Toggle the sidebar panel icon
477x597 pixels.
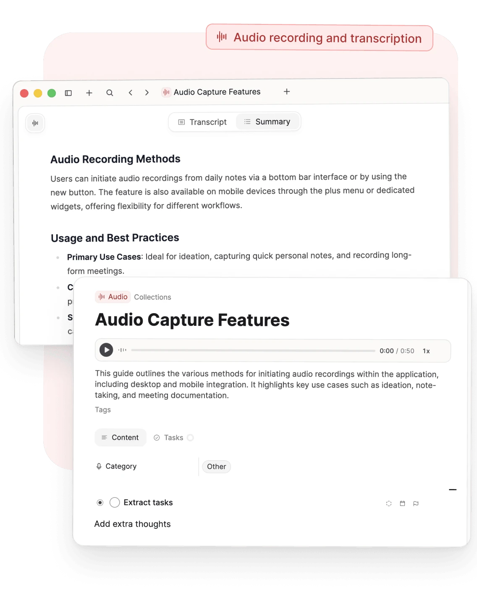click(x=68, y=93)
